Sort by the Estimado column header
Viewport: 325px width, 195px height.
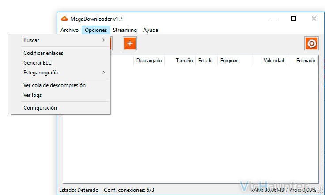(302, 61)
